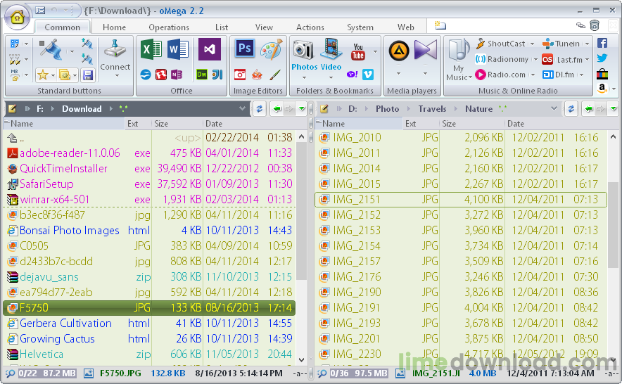Open the View ribbon tab
Screen dimensions: 622x384
(x=264, y=27)
